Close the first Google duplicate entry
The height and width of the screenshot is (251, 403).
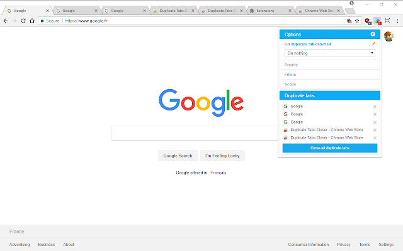tap(375, 107)
